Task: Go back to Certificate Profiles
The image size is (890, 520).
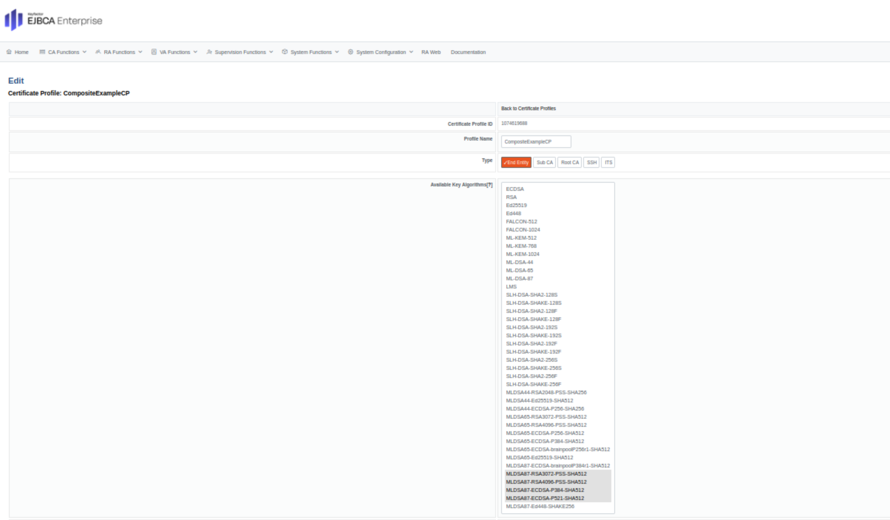Action: 528,108
